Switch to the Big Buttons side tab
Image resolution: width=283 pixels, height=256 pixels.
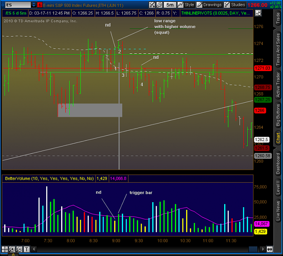278,115
